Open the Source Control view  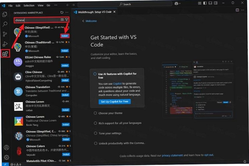[5, 34]
